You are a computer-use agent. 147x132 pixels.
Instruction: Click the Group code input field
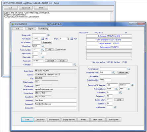39,35
